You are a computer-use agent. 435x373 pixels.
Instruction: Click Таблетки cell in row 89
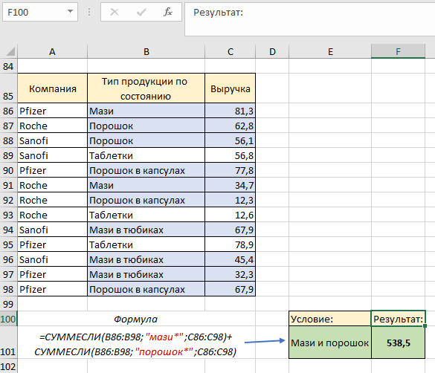146,155
